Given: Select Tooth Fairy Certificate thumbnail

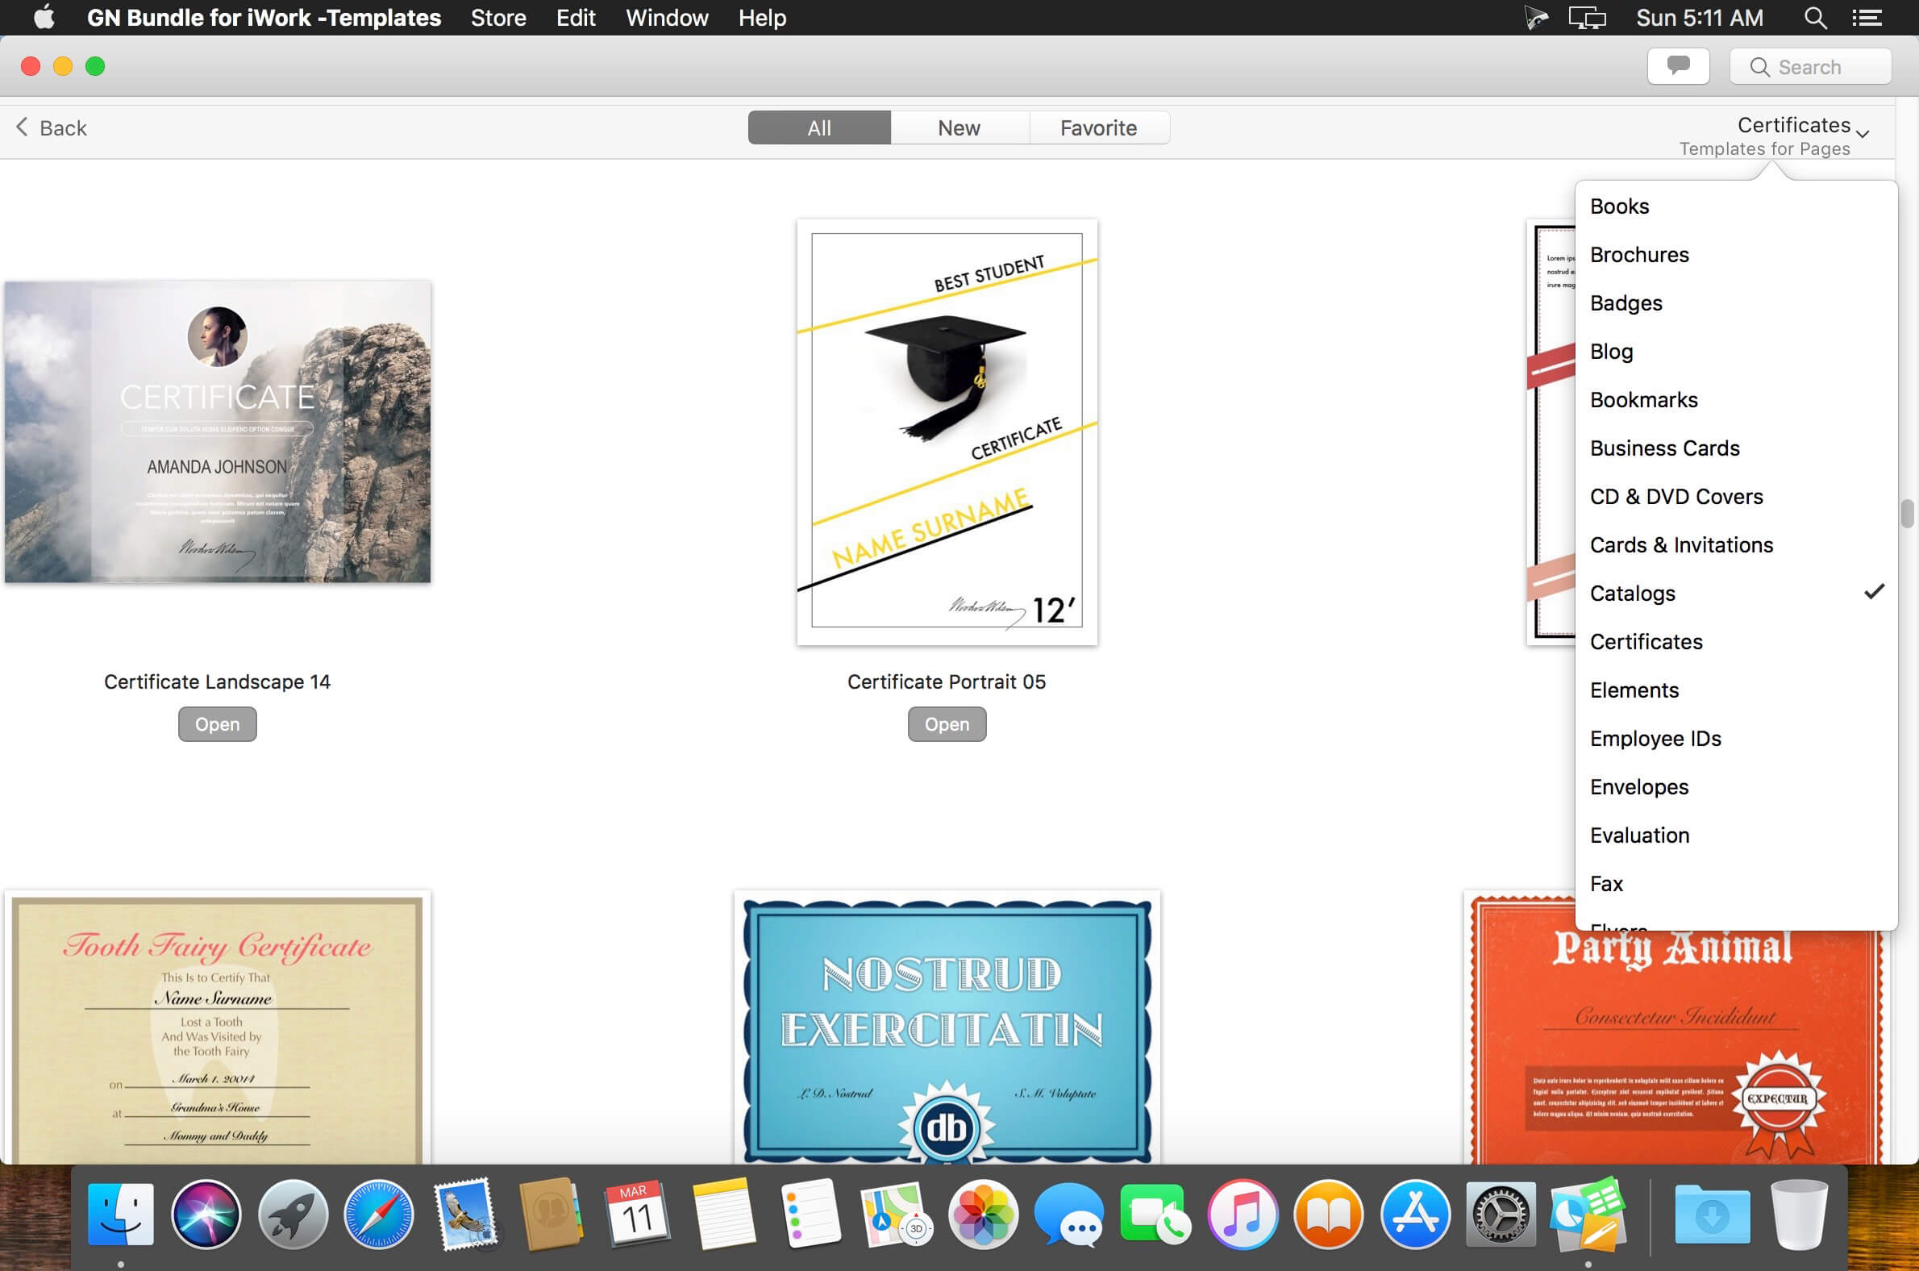Looking at the screenshot, I should [217, 1027].
